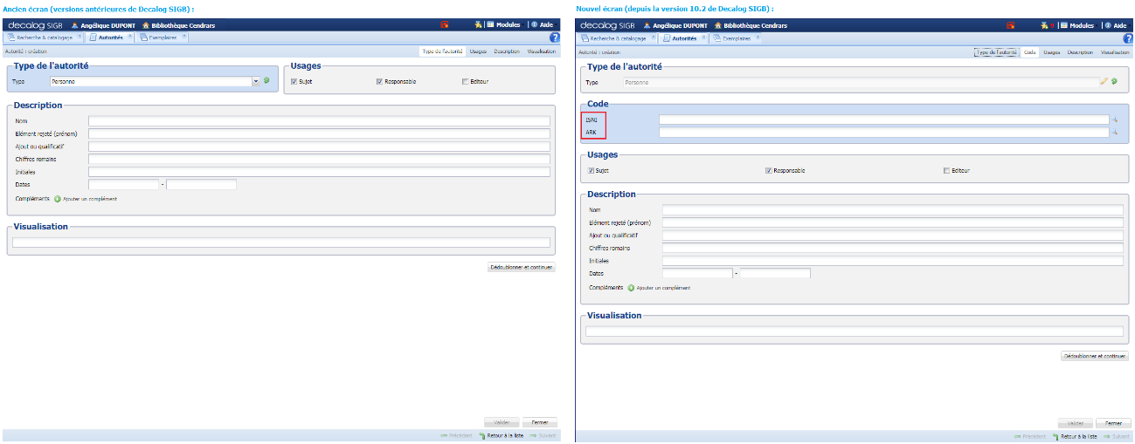Click the Nom input field in old screen

(x=319, y=121)
